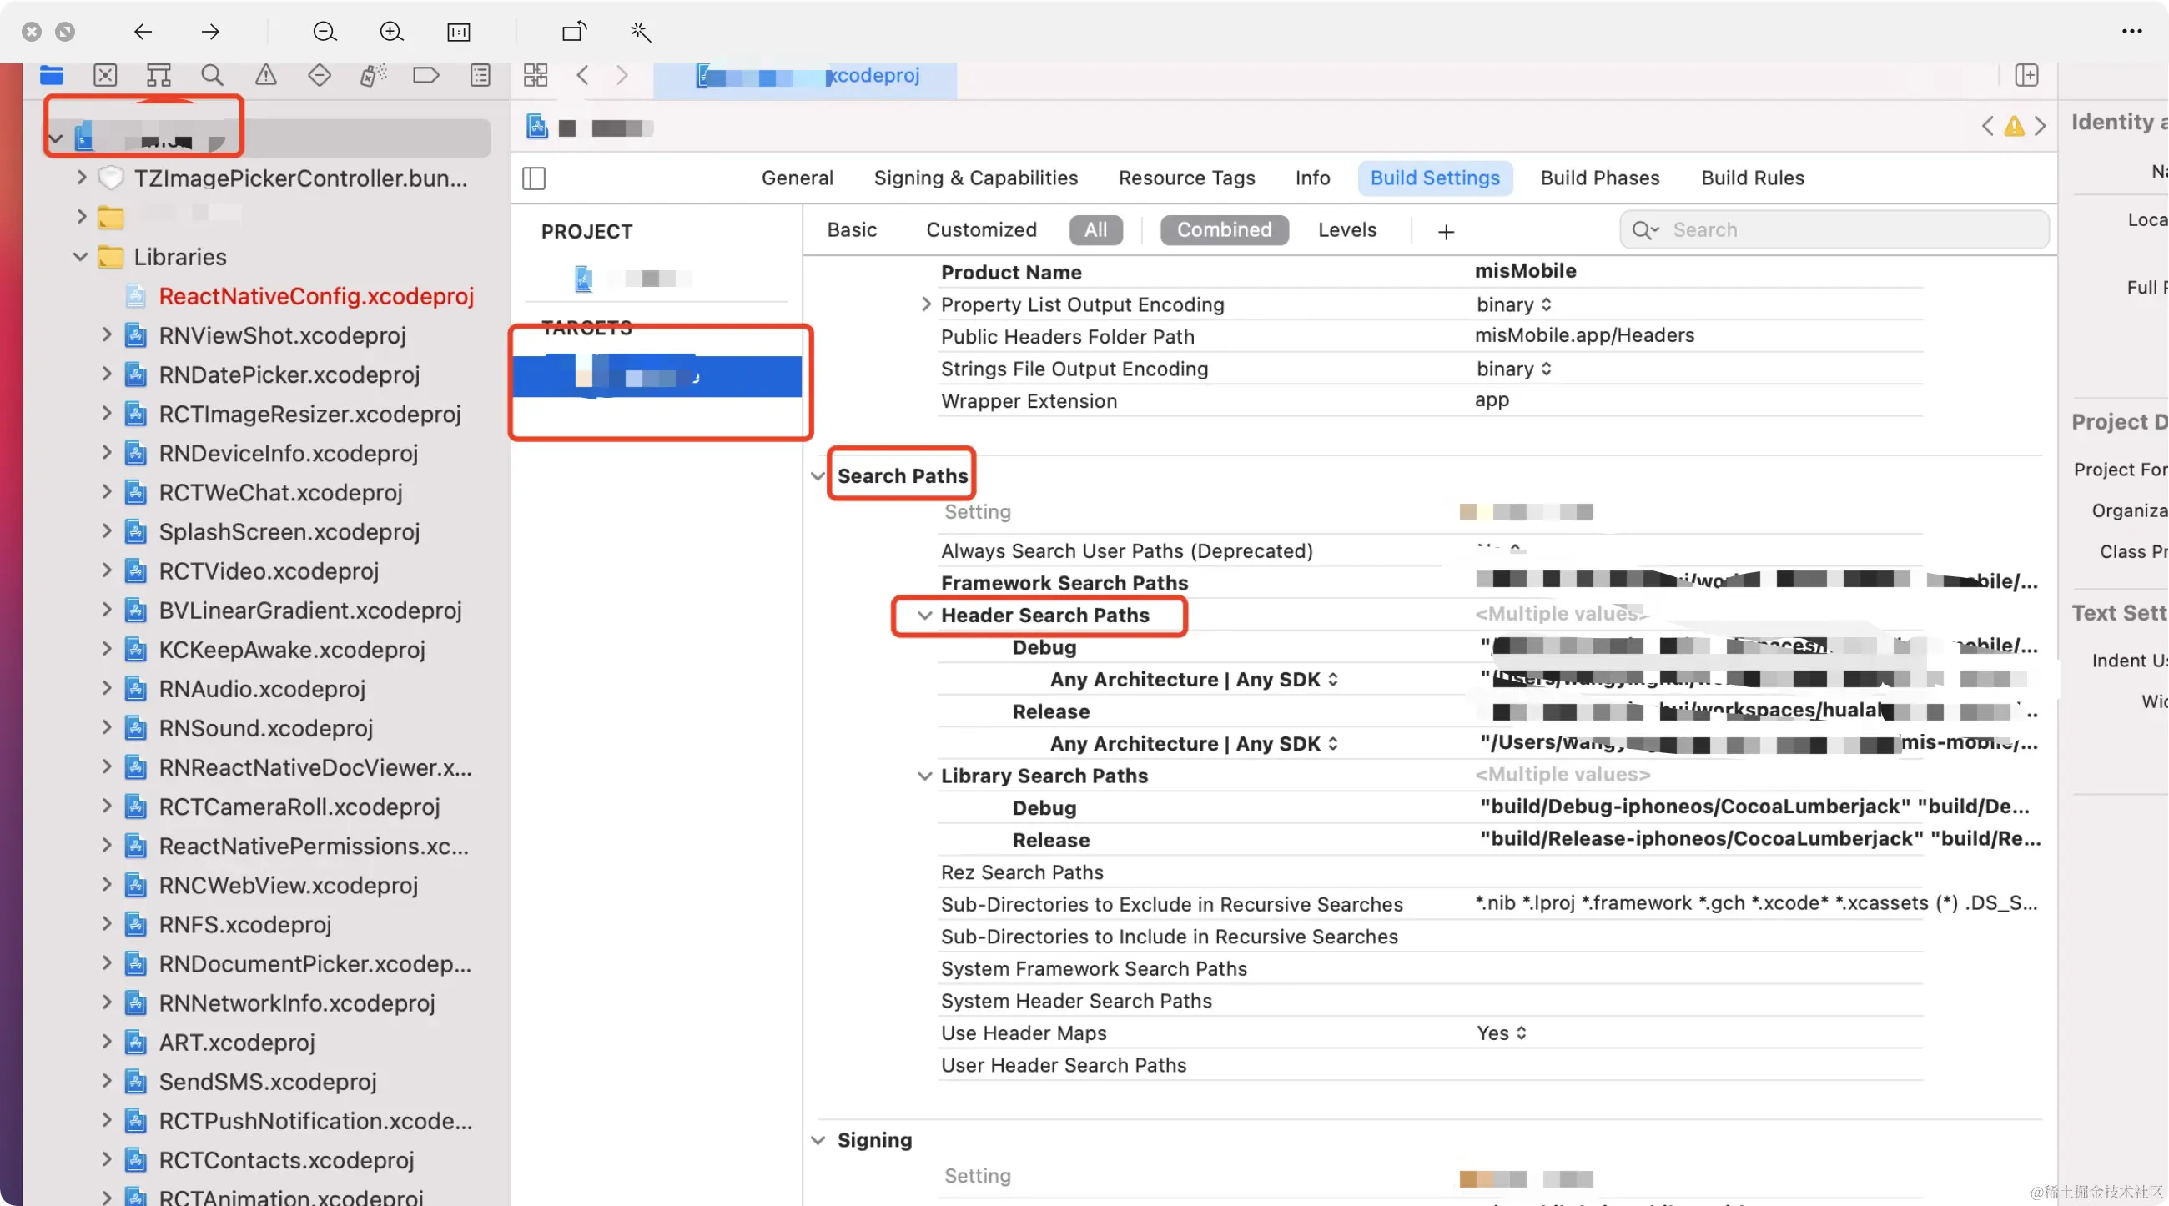2169x1206 pixels.
Task: Collapse the Search Paths section
Action: (x=817, y=475)
